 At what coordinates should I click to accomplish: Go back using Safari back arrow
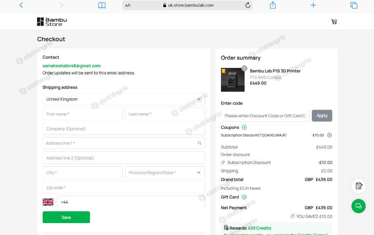coord(21,5)
